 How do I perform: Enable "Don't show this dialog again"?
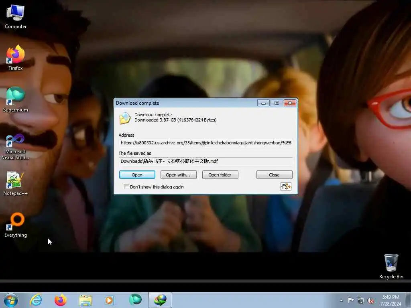(x=126, y=187)
